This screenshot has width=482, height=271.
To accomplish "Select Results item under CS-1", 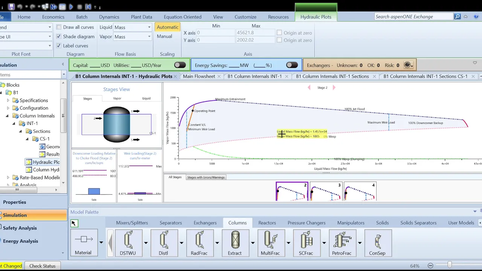I will [50, 154].
